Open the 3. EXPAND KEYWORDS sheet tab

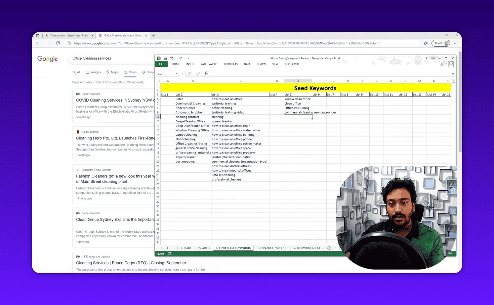(x=272, y=248)
